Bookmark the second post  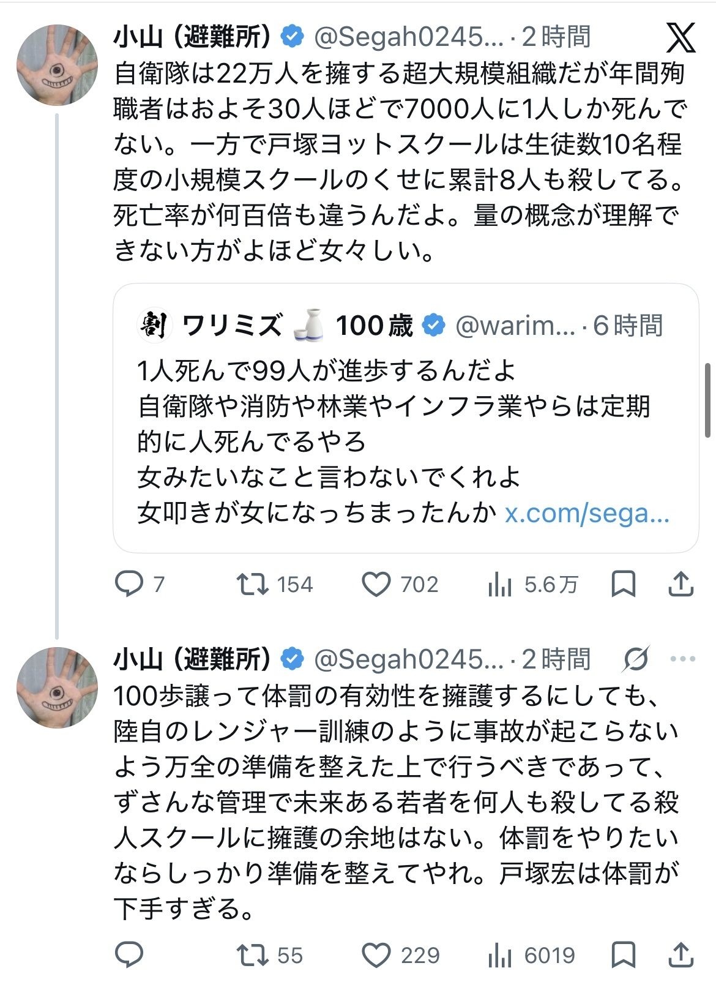point(623,954)
